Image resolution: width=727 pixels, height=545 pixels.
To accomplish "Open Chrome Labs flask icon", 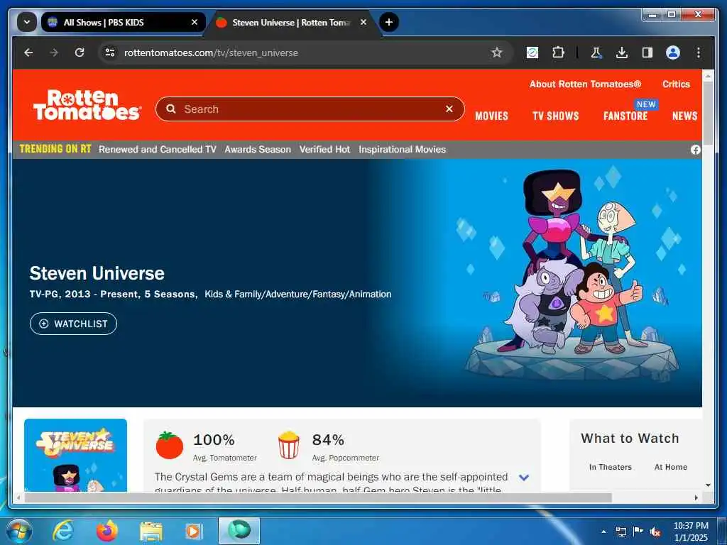I will coord(596,53).
